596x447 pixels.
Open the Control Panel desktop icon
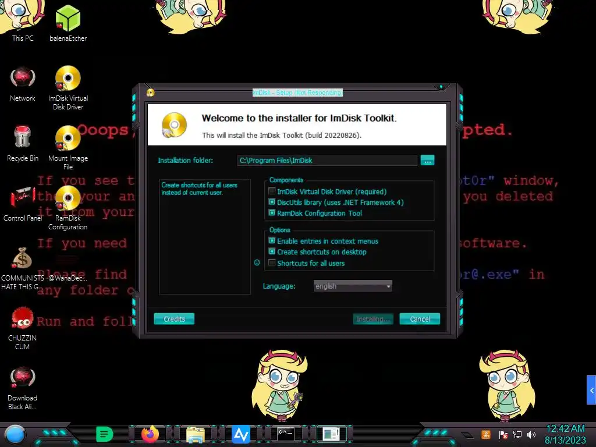[23, 204]
